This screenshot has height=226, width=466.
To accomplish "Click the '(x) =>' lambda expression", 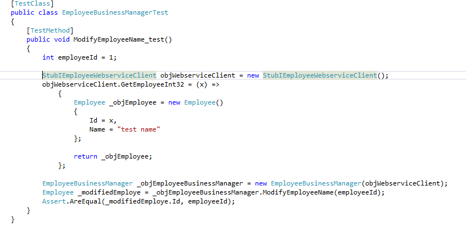I will (208, 84).
